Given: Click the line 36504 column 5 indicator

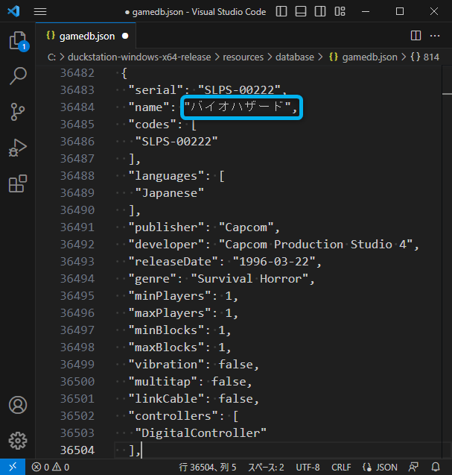Looking at the screenshot, I should [x=208, y=467].
